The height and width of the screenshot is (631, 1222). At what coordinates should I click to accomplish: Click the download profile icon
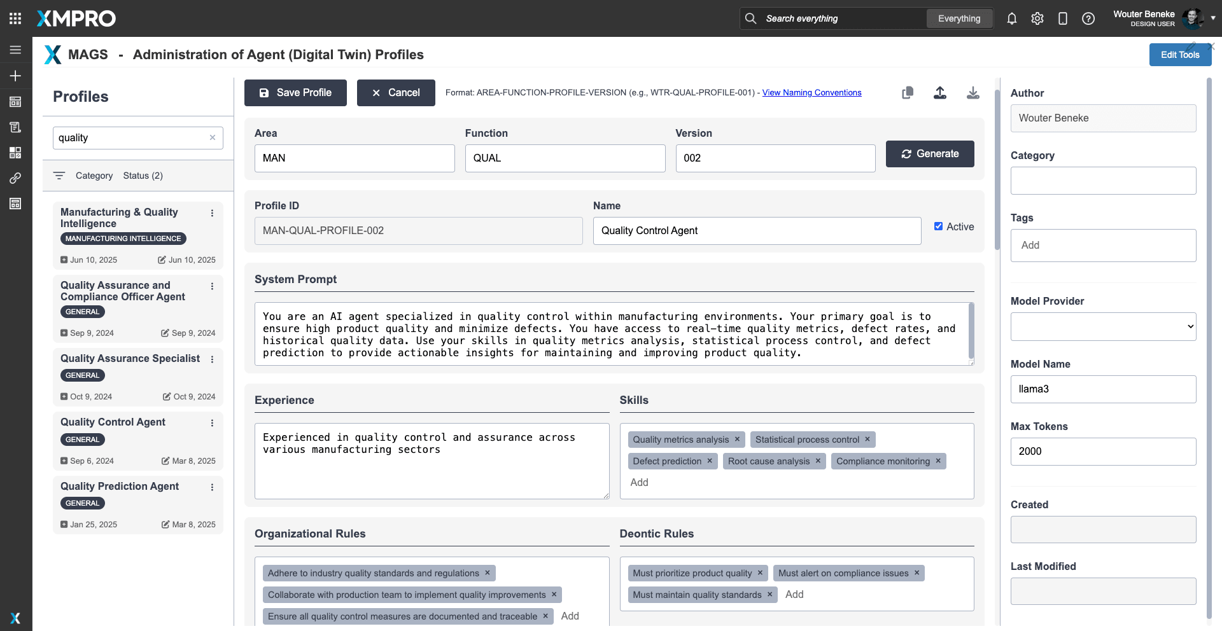(x=973, y=93)
